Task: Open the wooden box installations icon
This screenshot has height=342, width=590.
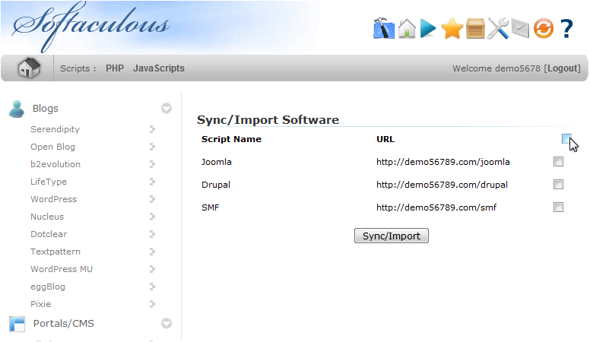Action: (x=475, y=28)
